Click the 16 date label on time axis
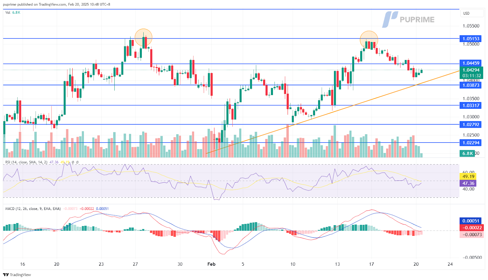This screenshot has width=488, height=280. [22, 264]
